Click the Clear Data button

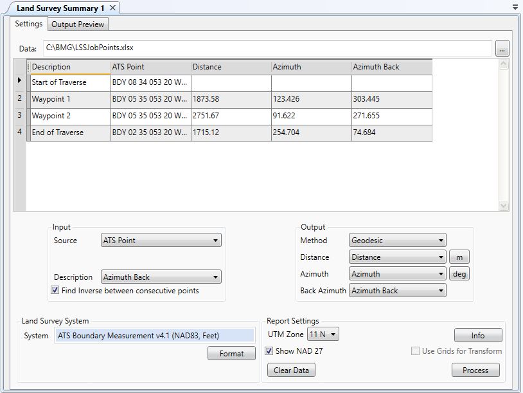[x=291, y=370]
